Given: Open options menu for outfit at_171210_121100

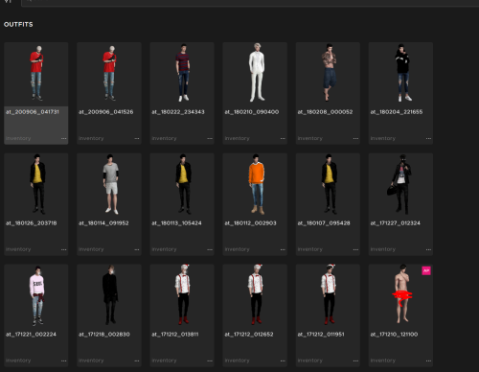Looking at the screenshot, I should click(428, 360).
